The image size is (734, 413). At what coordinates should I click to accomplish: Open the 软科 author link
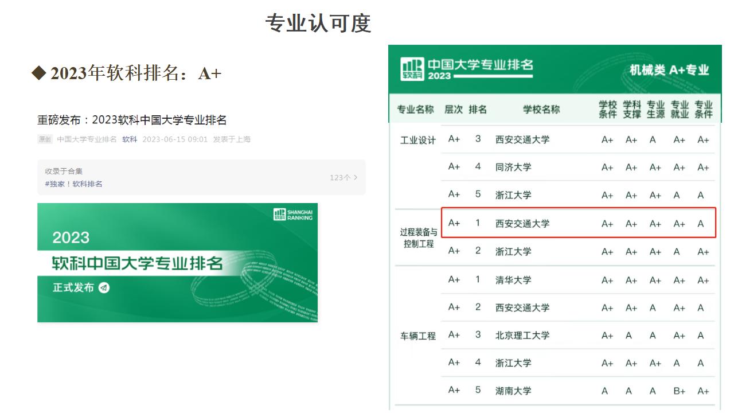point(130,139)
